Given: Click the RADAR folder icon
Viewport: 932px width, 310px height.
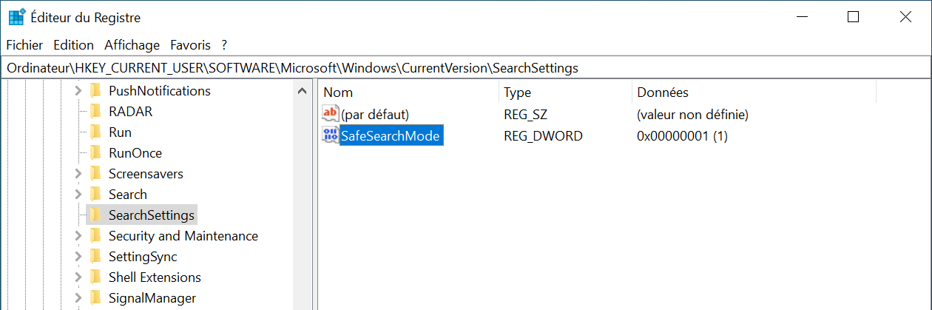Looking at the screenshot, I should [95, 112].
